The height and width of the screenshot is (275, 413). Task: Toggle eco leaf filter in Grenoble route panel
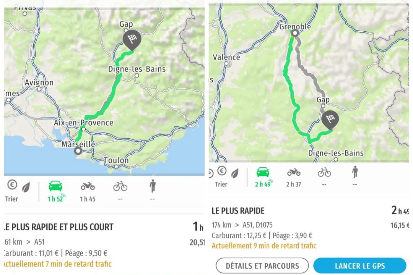pos(235,172)
